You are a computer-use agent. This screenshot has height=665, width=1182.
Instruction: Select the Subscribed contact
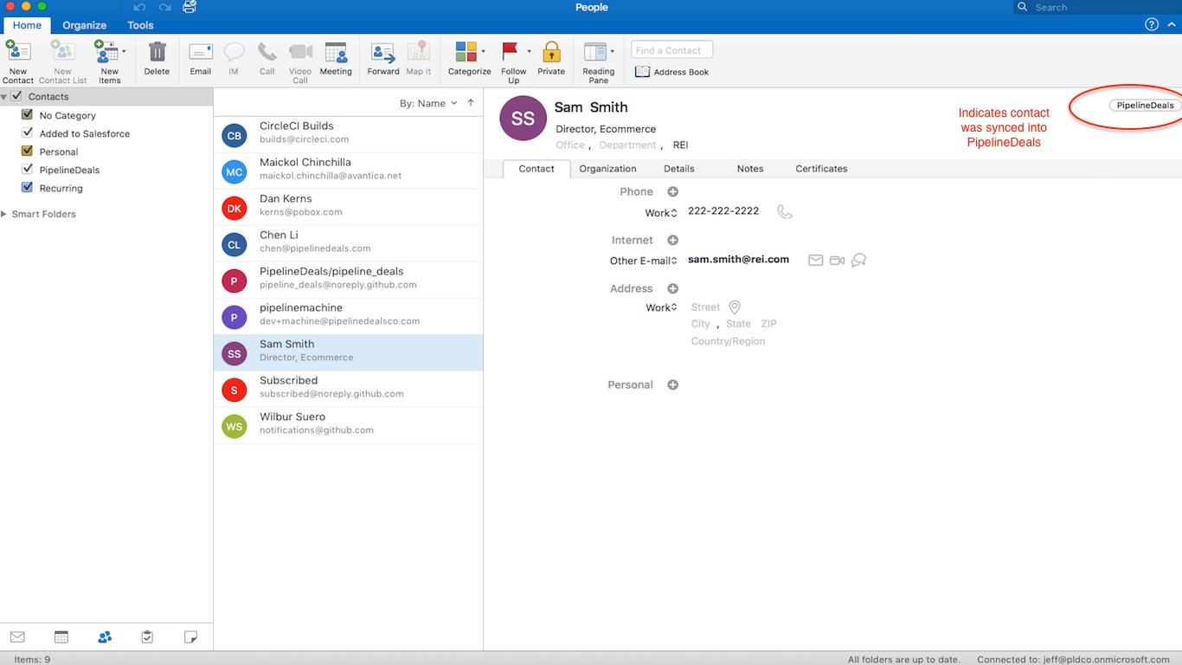pos(348,389)
